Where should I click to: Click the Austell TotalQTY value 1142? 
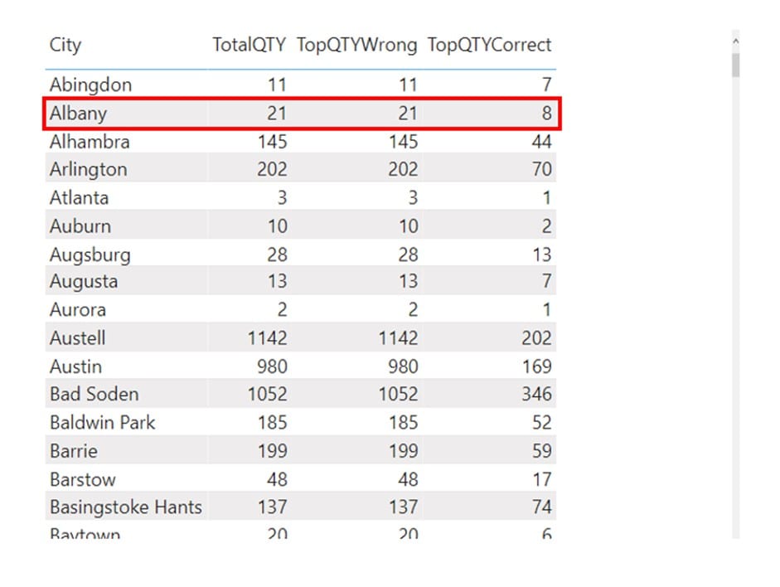coord(267,338)
